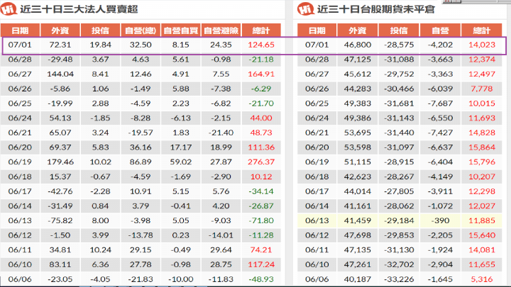This screenshot has width=511, height=287.
Task: Click the value -75.82
Action: 60,220
